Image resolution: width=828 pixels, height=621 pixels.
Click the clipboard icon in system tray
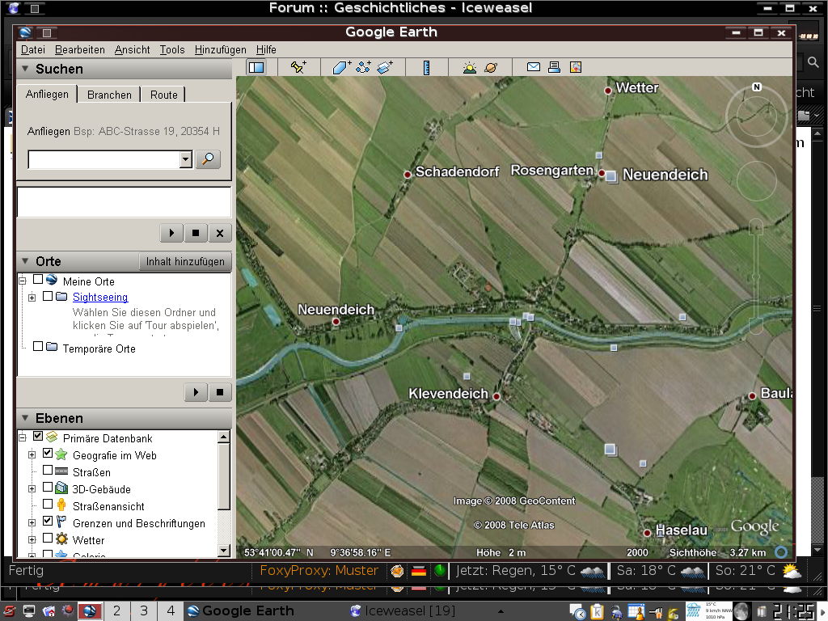(598, 611)
